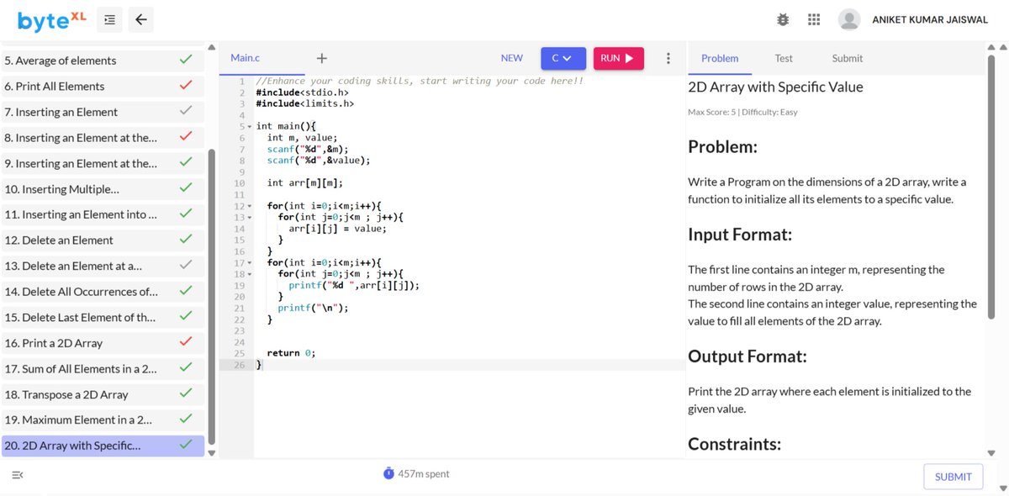The image size is (1009, 496).
Task: Click the int arr[m][m] code line
Action: pyautogui.click(x=305, y=182)
